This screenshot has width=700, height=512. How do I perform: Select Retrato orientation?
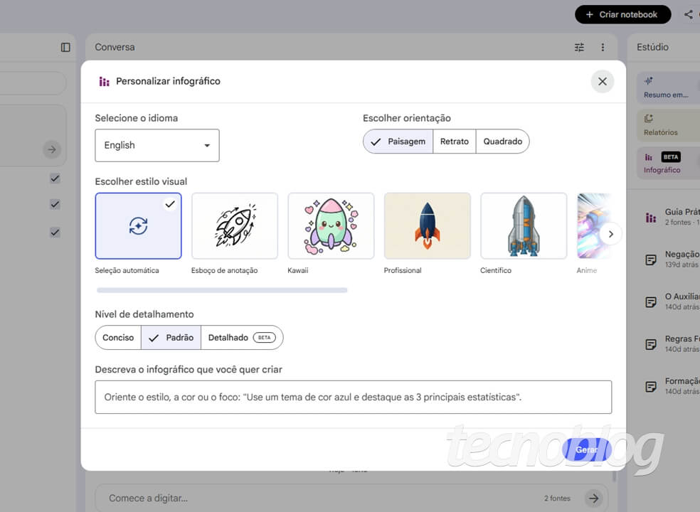[x=455, y=142]
